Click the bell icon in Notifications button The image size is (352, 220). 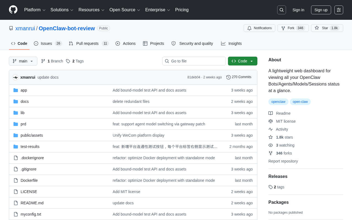point(249,28)
